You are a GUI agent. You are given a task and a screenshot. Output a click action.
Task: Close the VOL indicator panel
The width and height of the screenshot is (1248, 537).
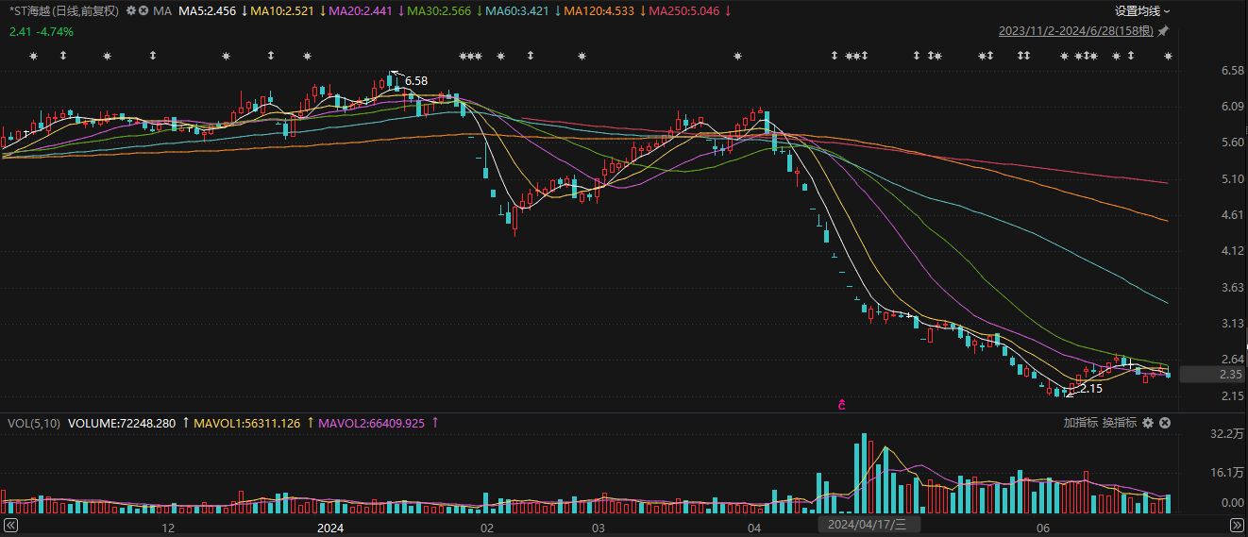1163,423
